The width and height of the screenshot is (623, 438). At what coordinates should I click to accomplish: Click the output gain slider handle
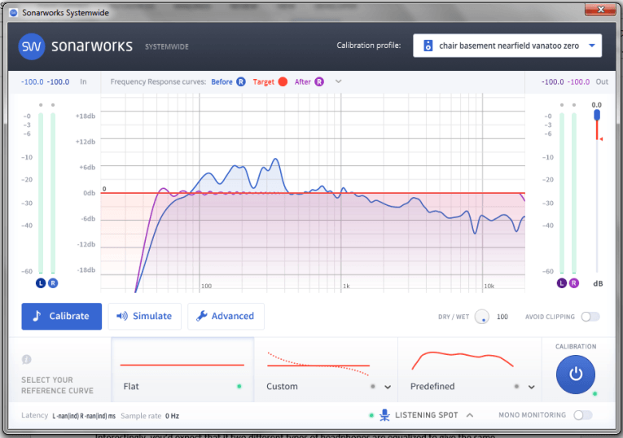pos(597,115)
